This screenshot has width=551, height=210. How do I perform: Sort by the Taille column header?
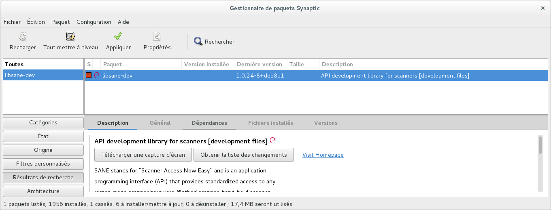click(303, 64)
